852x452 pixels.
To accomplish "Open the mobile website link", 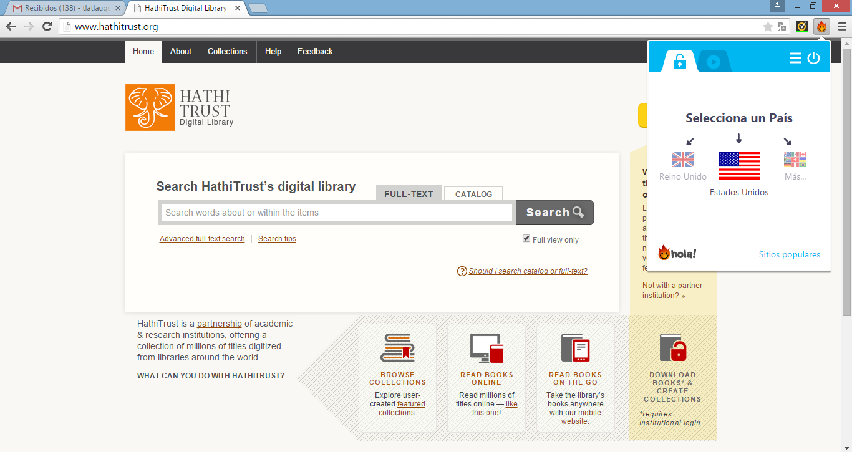I will [581, 417].
